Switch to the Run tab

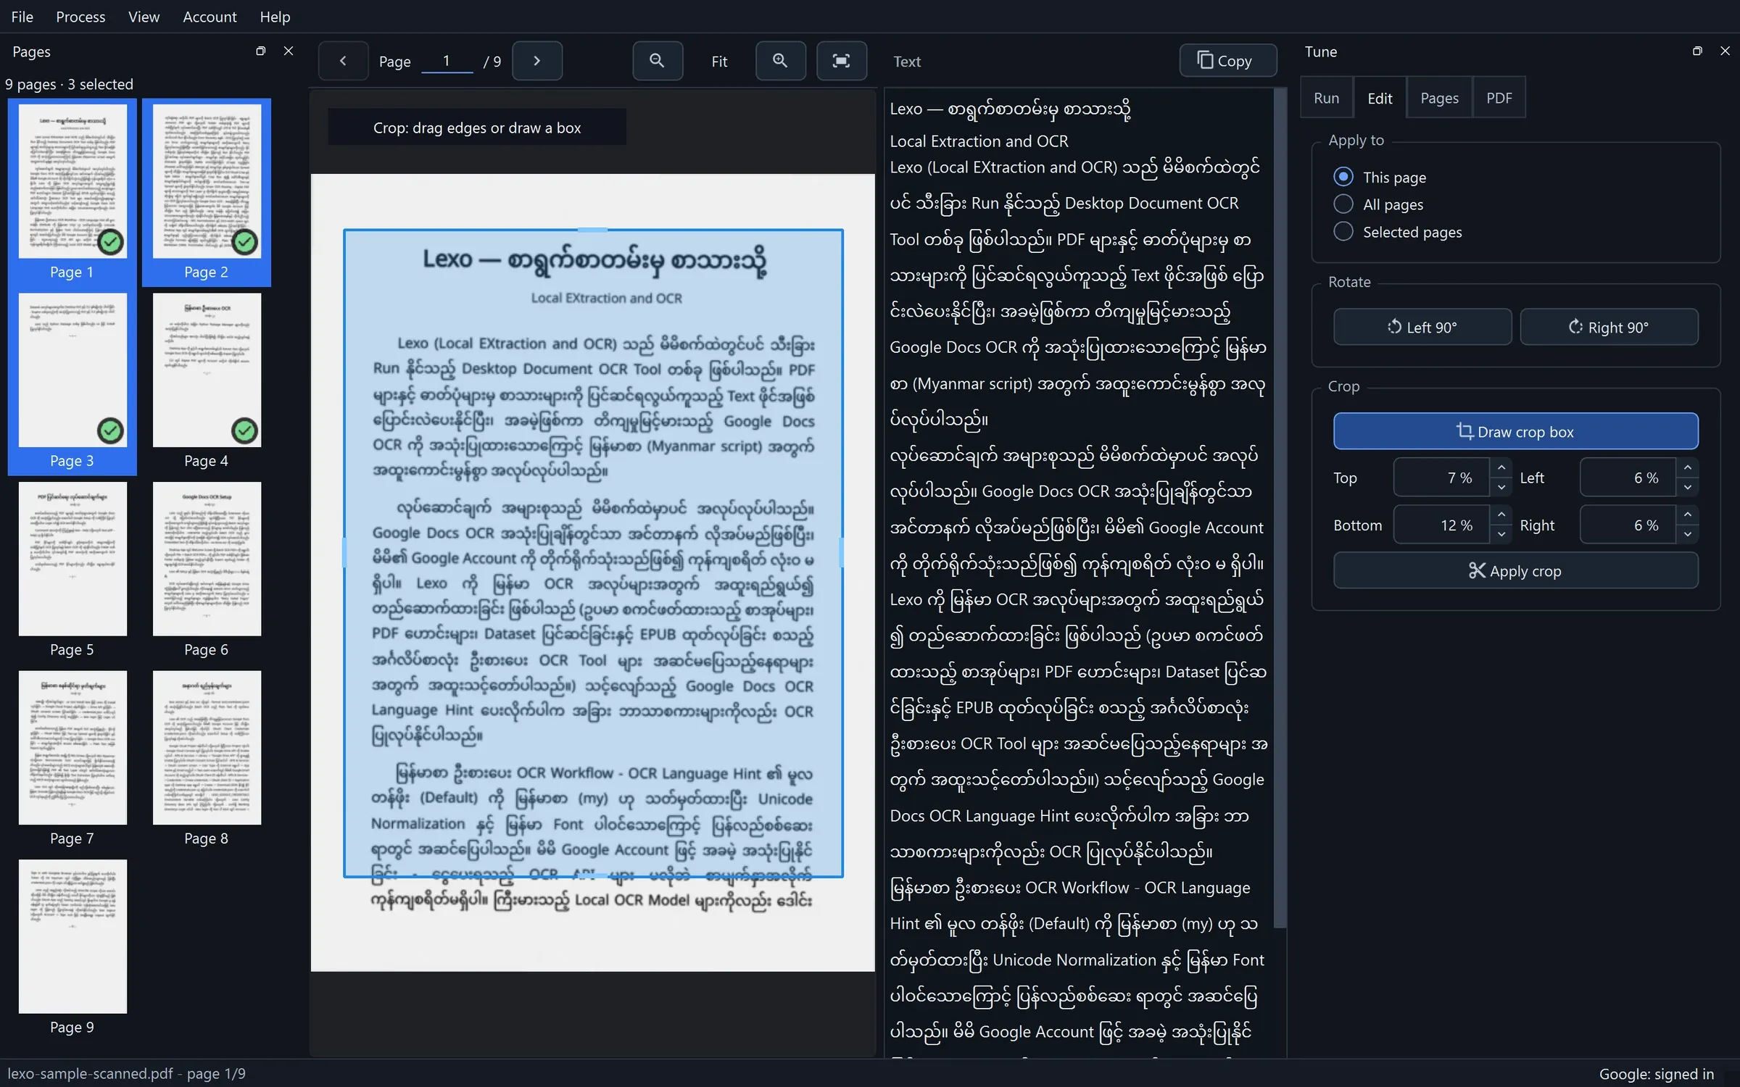pyautogui.click(x=1326, y=98)
